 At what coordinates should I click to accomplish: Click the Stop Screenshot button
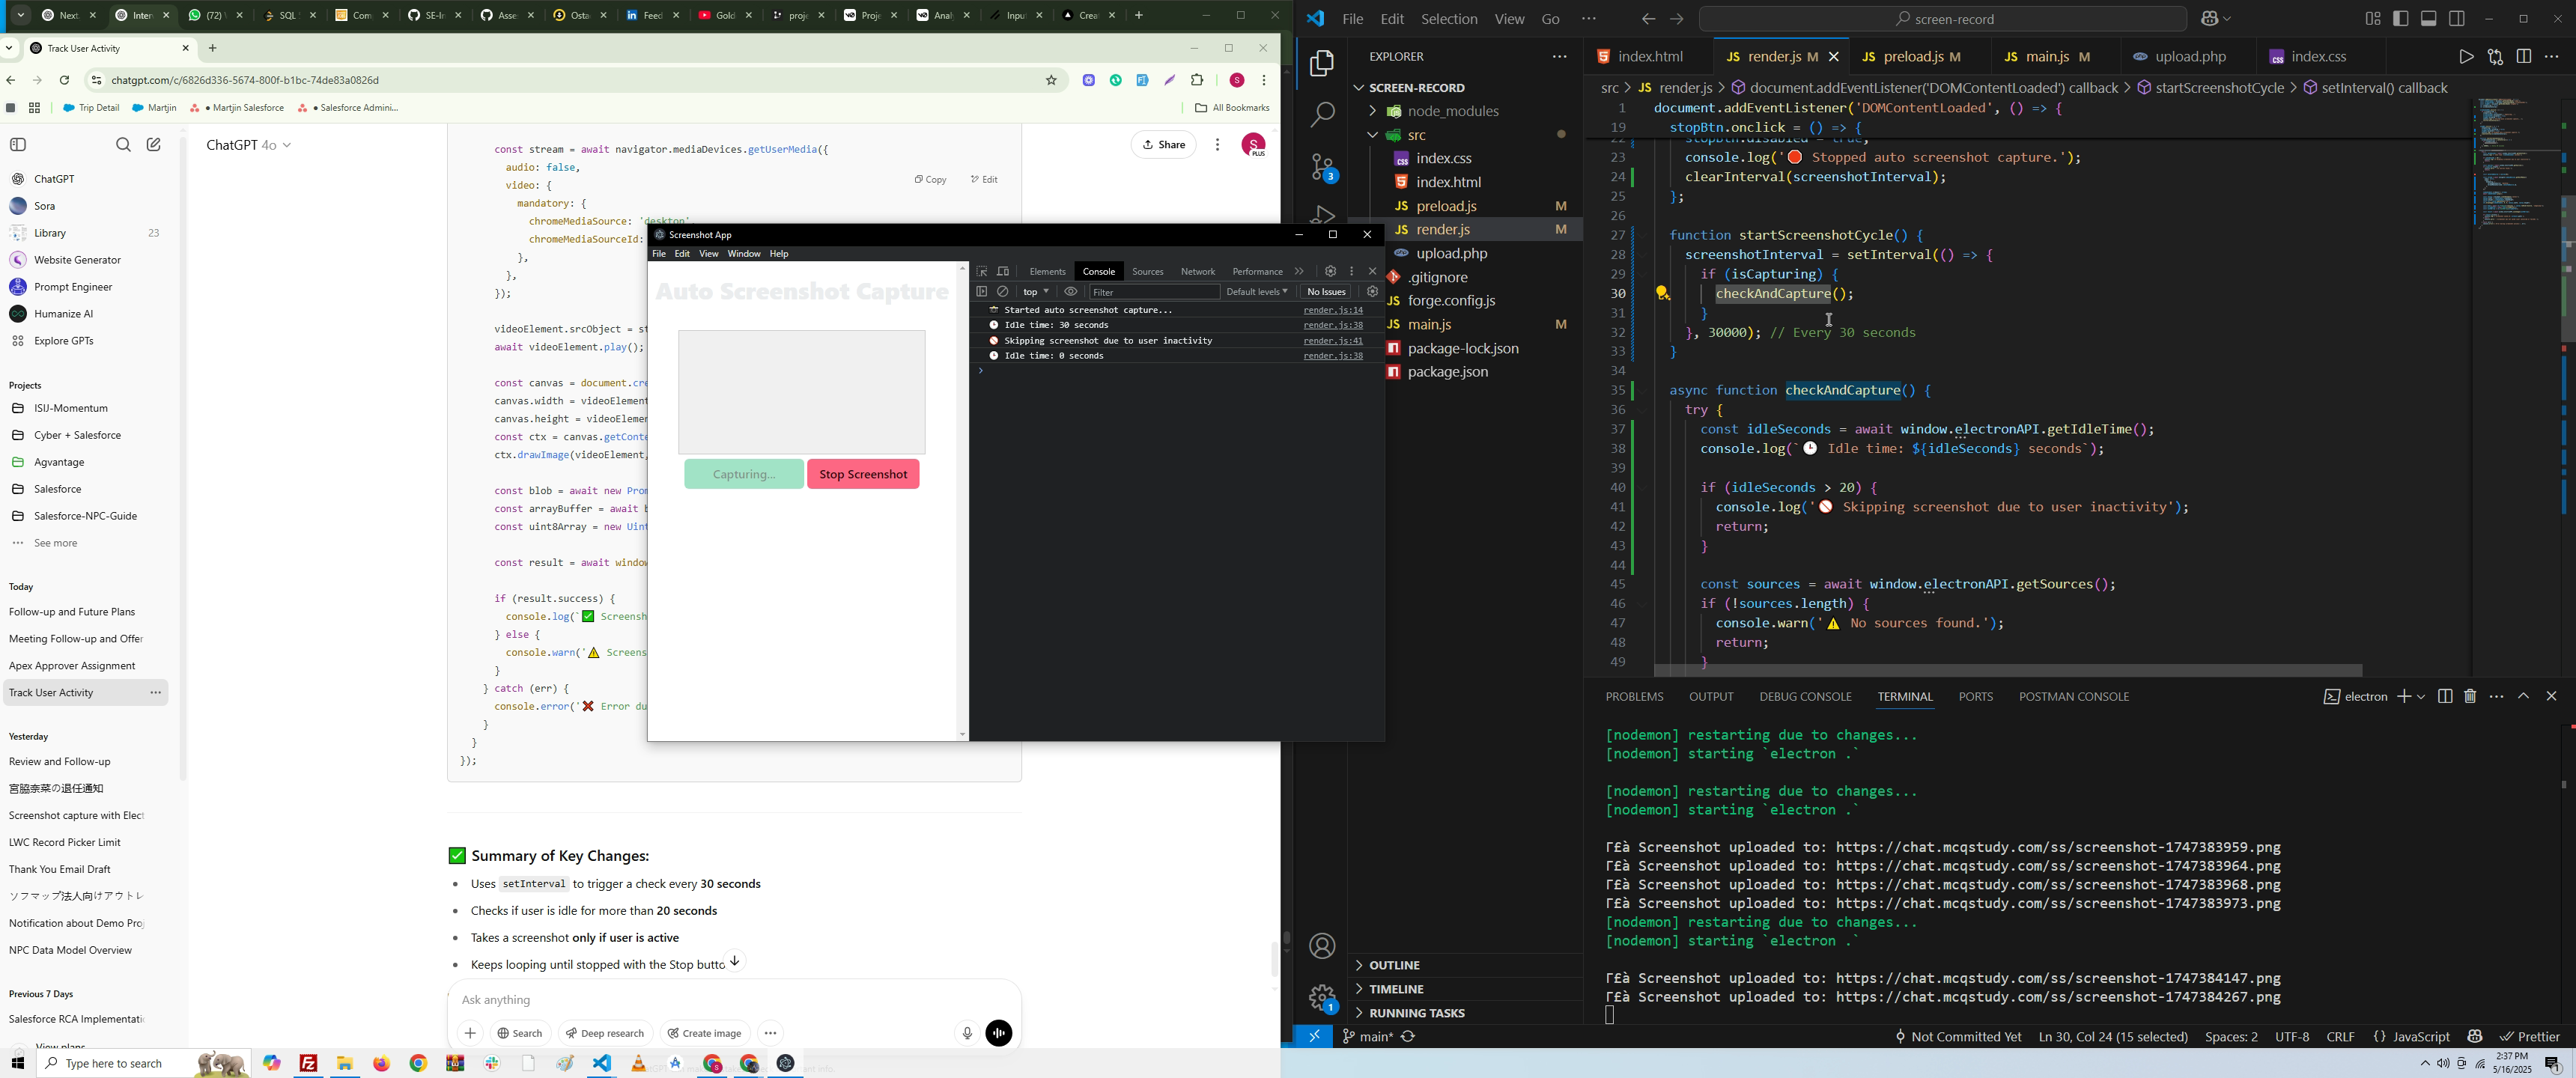pyautogui.click(x=863, y=474)
